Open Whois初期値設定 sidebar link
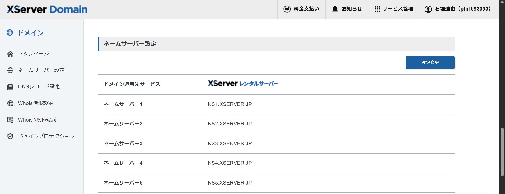 (38, 120)
